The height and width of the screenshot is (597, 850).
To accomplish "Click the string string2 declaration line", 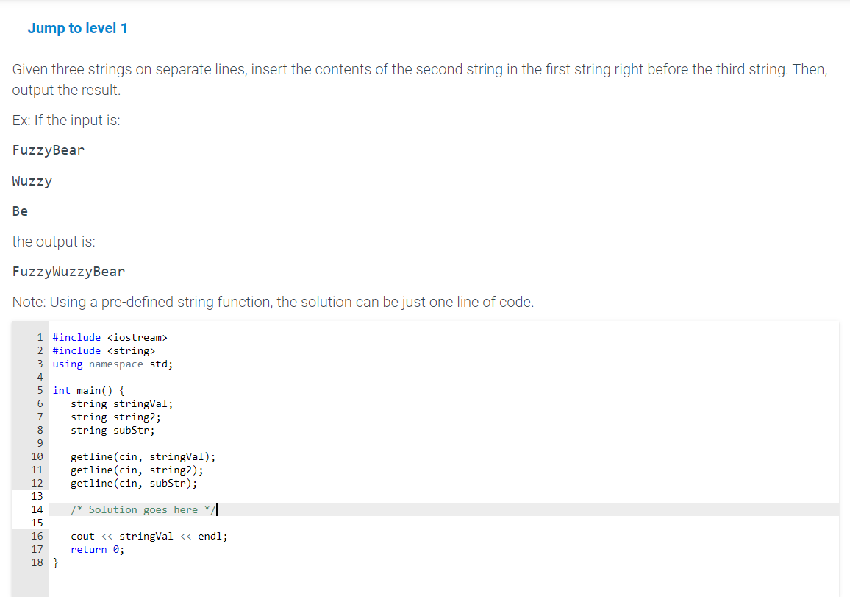I will point(115,417).
